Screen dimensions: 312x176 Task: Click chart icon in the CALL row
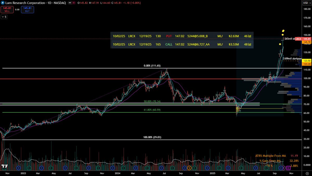[x=250, y=44]
